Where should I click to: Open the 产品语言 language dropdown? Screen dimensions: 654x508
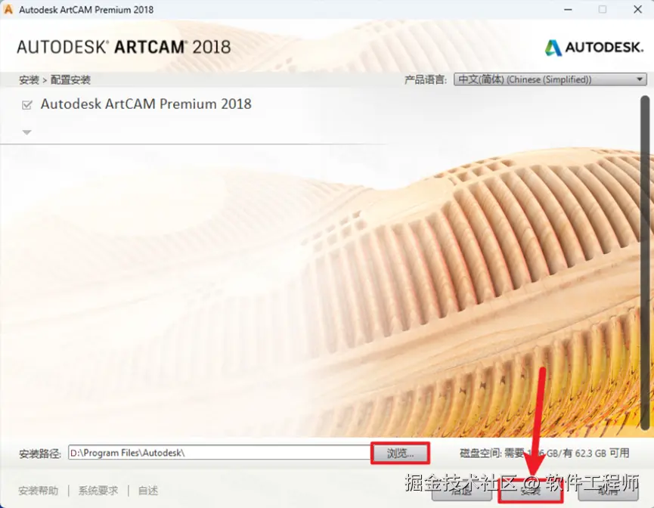[550, 79]
